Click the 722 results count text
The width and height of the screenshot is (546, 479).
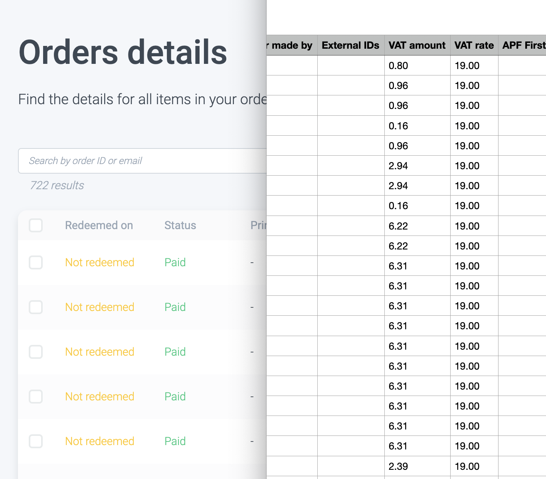click(57, 186)
